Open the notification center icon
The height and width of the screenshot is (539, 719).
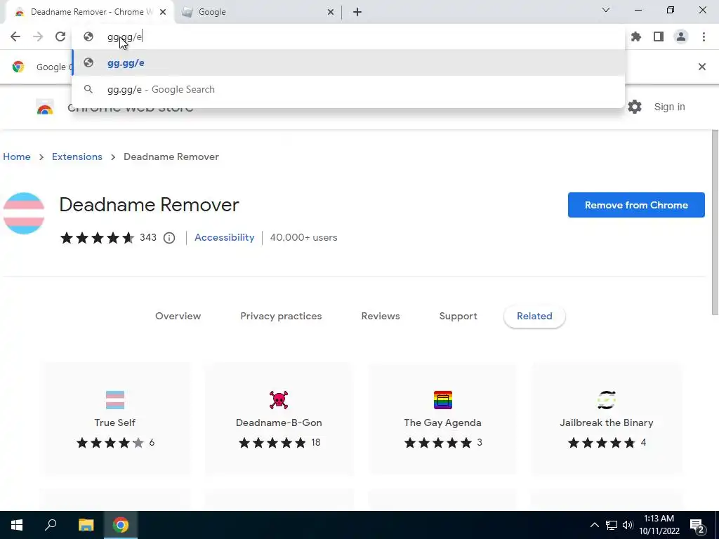coord(697,525)
